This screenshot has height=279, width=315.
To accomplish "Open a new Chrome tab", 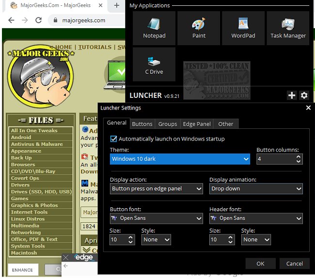I will tap(116, 5).
